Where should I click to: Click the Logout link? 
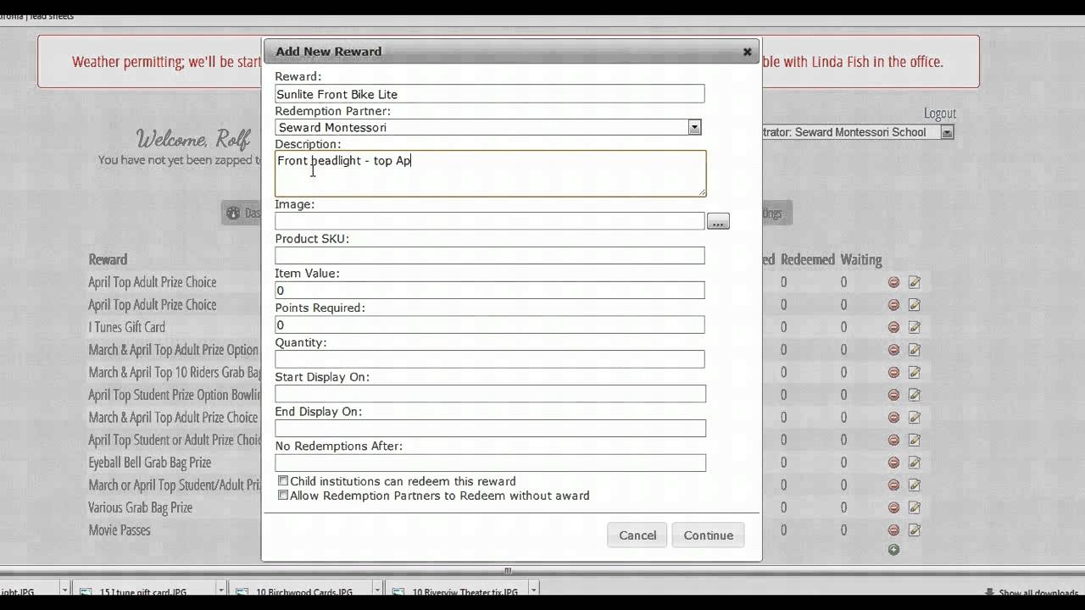pos(939,114)
